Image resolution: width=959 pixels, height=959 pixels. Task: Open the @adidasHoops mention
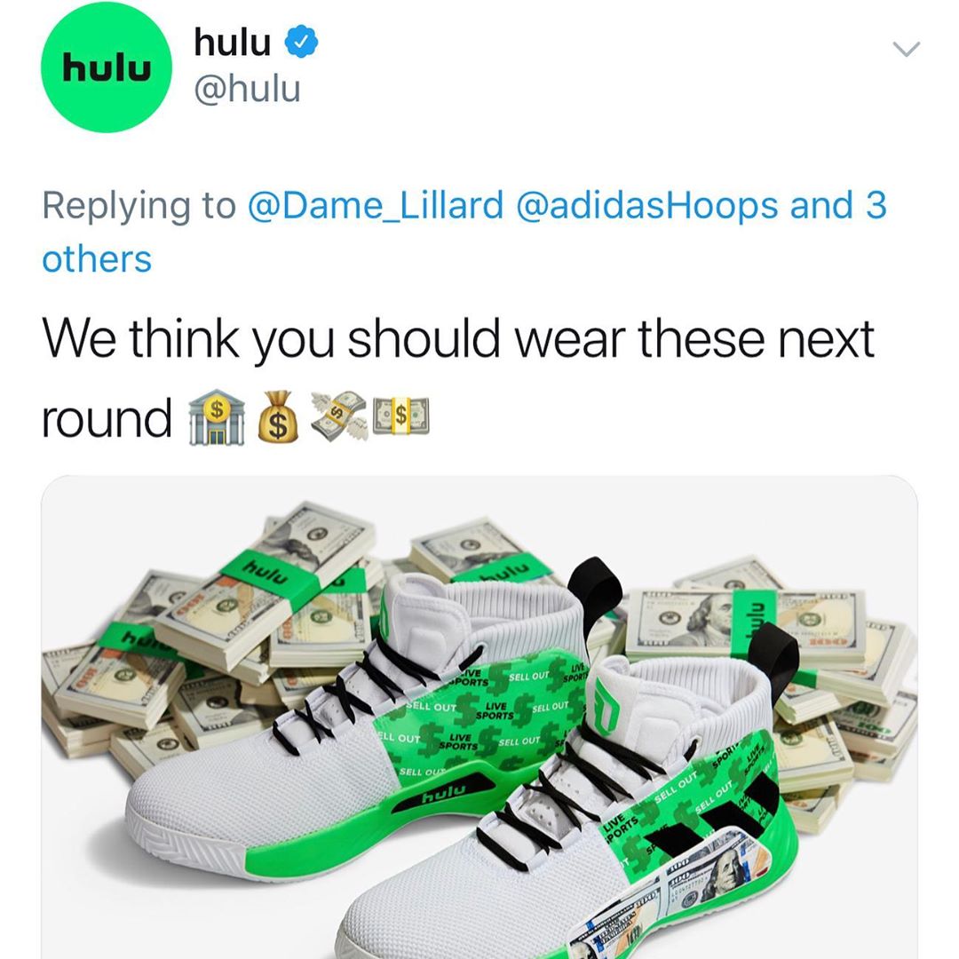647,205
